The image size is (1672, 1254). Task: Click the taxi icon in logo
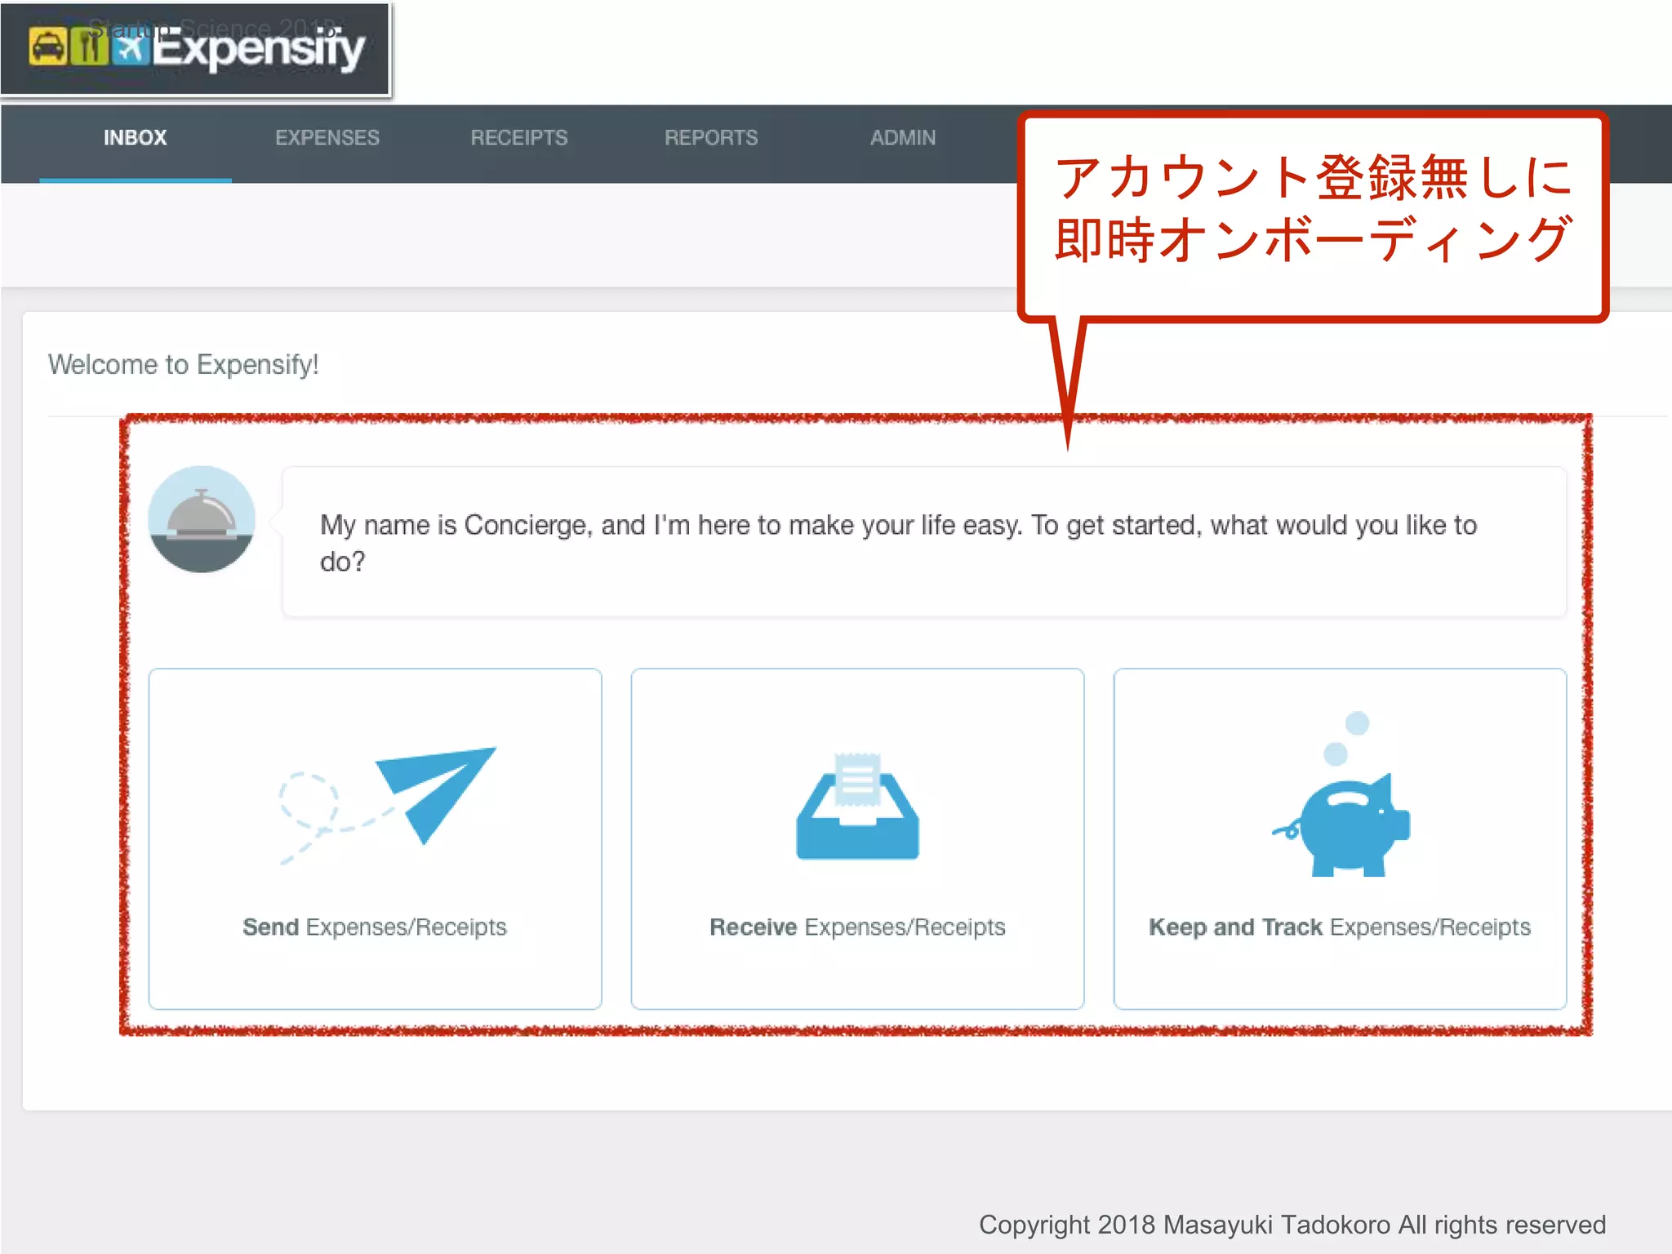tap(47, 47)
